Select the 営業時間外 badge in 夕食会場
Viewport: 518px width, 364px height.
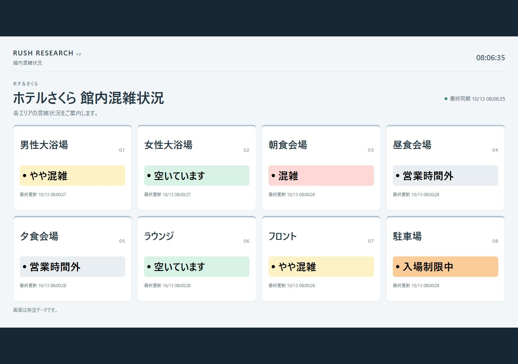(72, 267)
